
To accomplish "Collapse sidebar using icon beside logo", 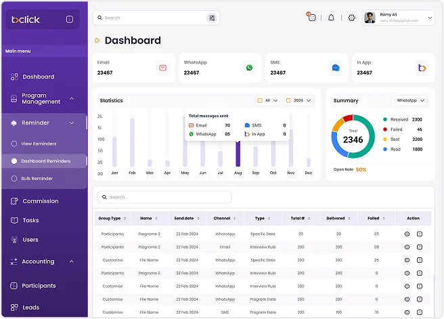I will pyautogui.click(x=70, y=20).
